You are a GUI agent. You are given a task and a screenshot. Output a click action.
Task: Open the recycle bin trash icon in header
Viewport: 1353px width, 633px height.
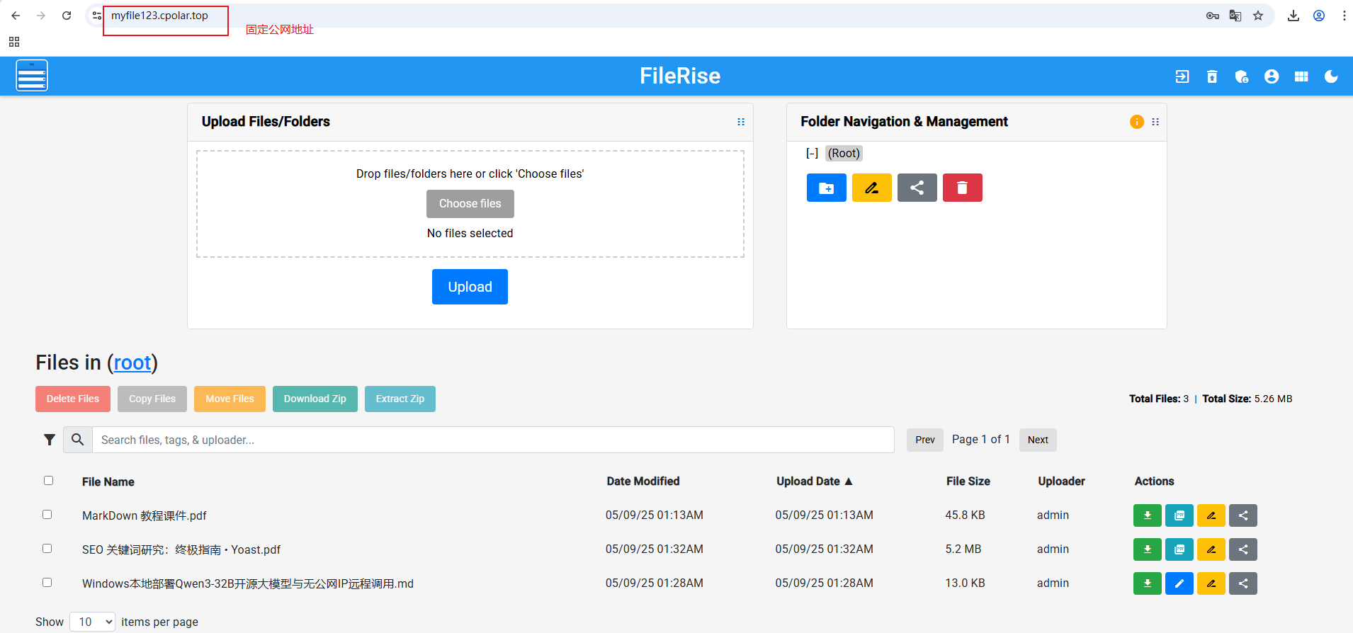coord(1212,76)
